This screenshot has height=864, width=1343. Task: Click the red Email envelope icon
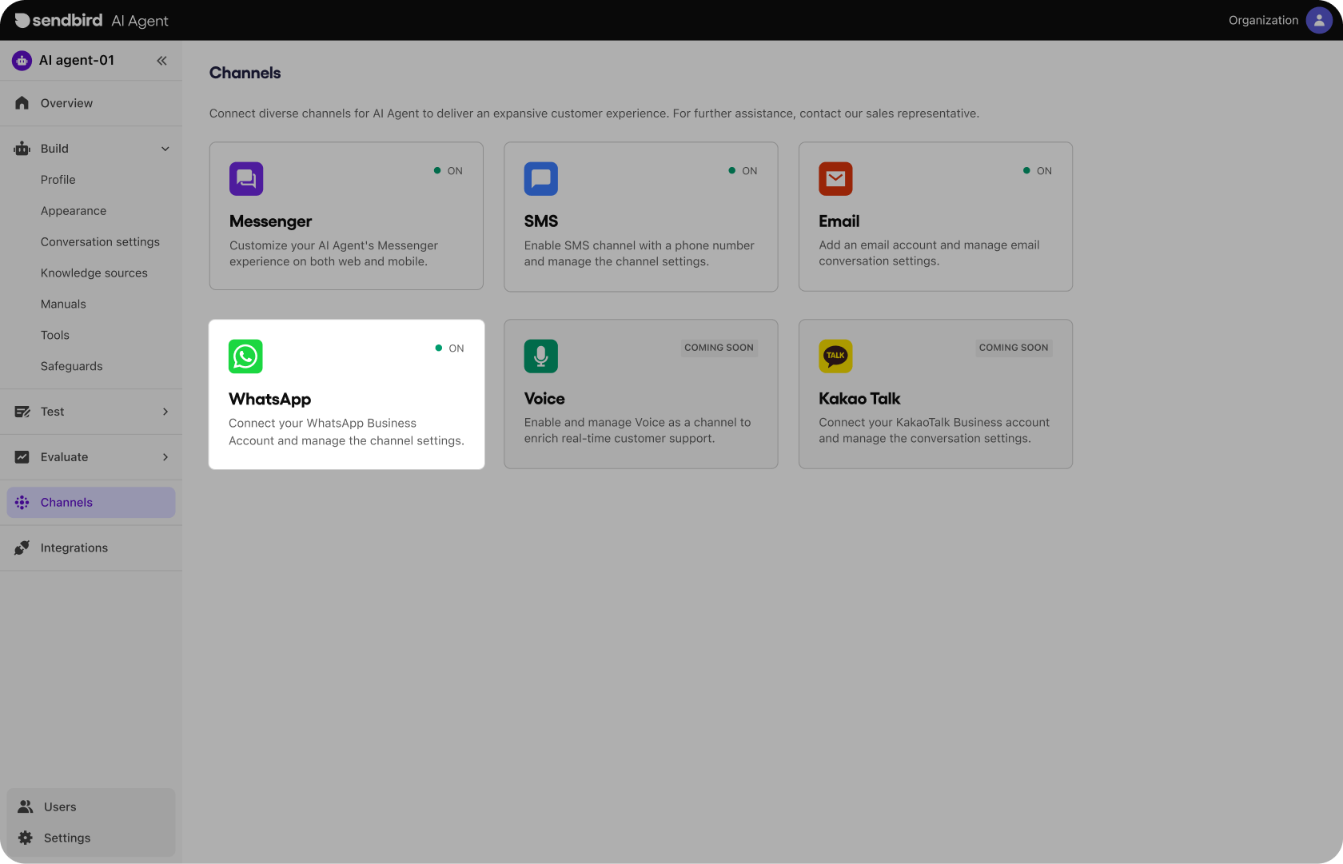click(835, 179)
